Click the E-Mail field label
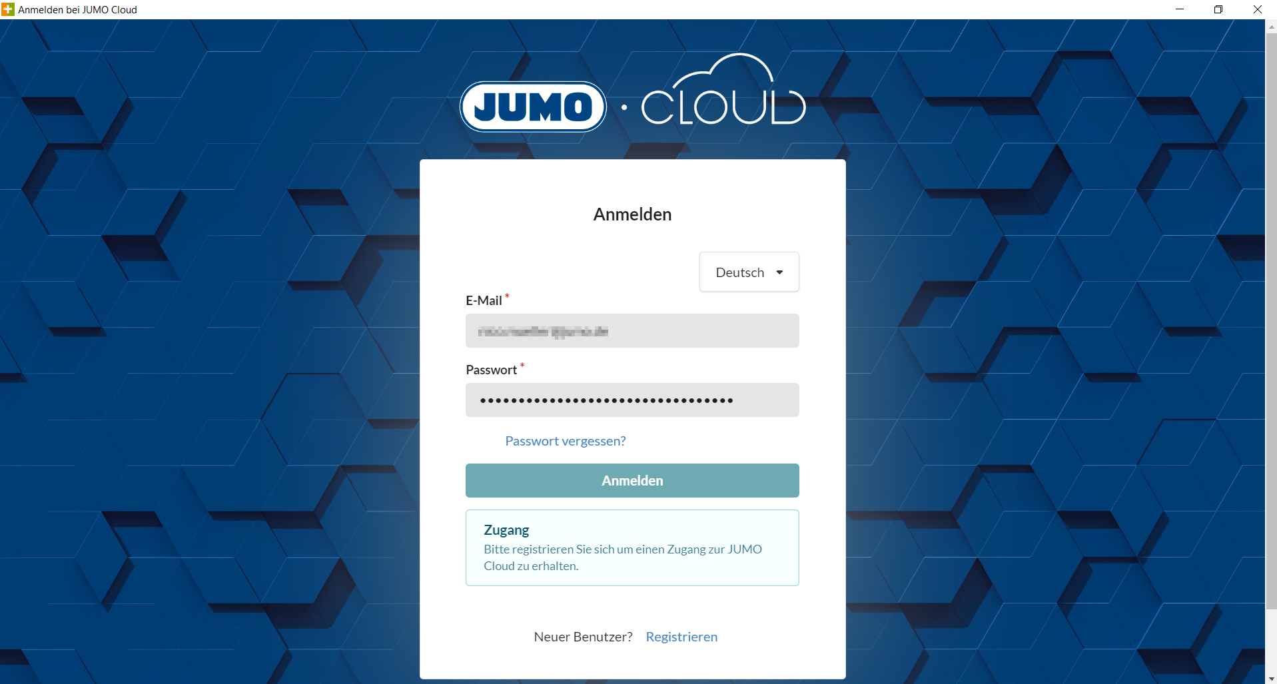 point(484,300)
